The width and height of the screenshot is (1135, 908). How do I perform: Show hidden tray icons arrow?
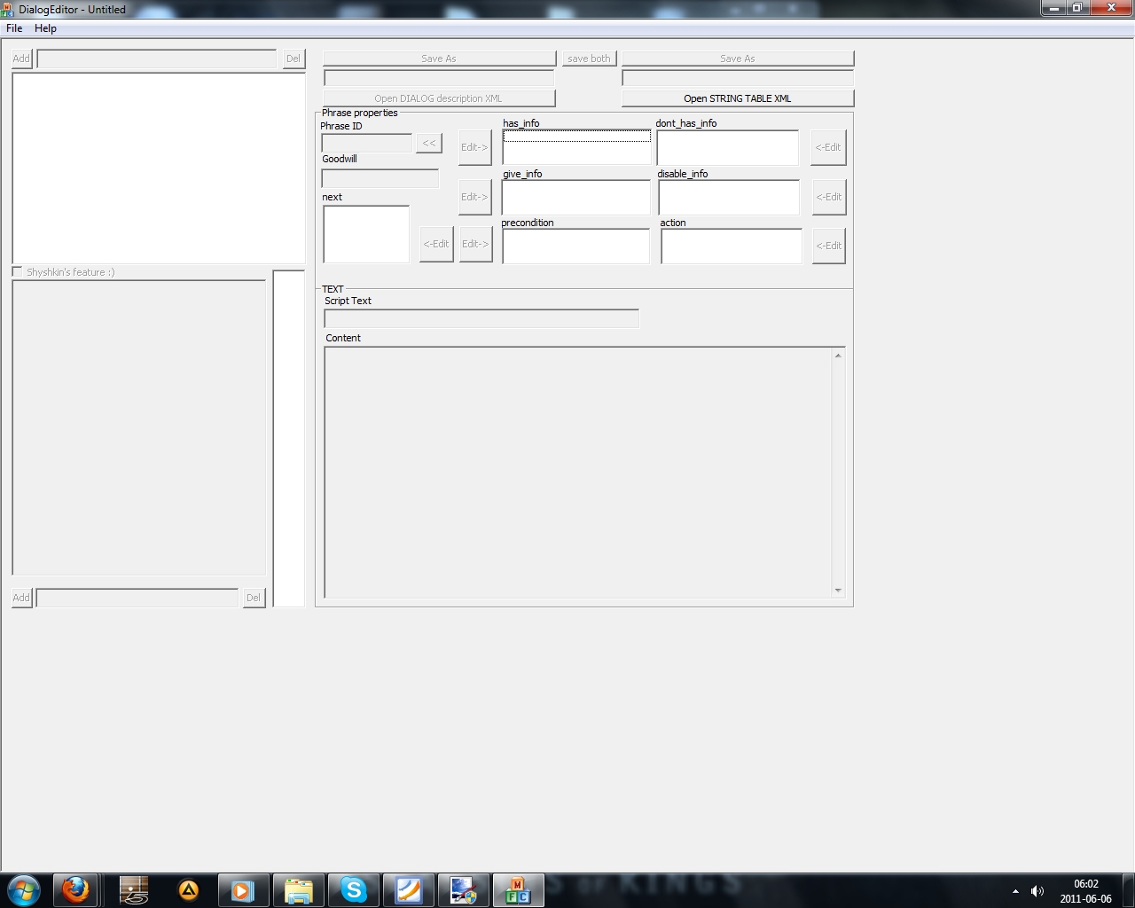point(1015,890)
